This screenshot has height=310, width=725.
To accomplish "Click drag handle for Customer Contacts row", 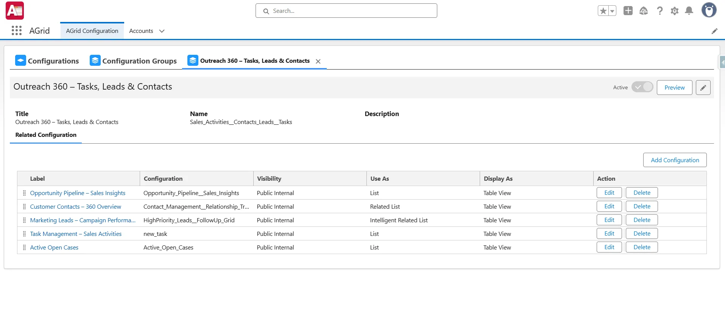I will 24,206.
